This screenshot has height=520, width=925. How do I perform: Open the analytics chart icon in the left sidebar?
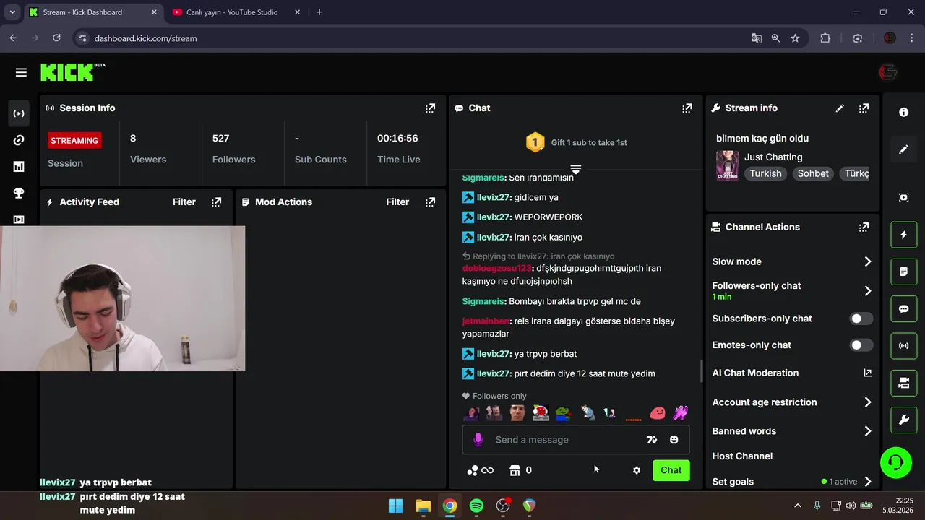19,167
